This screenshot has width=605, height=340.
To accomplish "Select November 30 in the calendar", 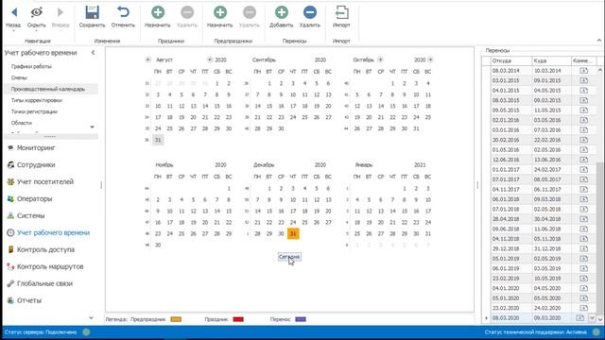I will (x=158, y=245).
